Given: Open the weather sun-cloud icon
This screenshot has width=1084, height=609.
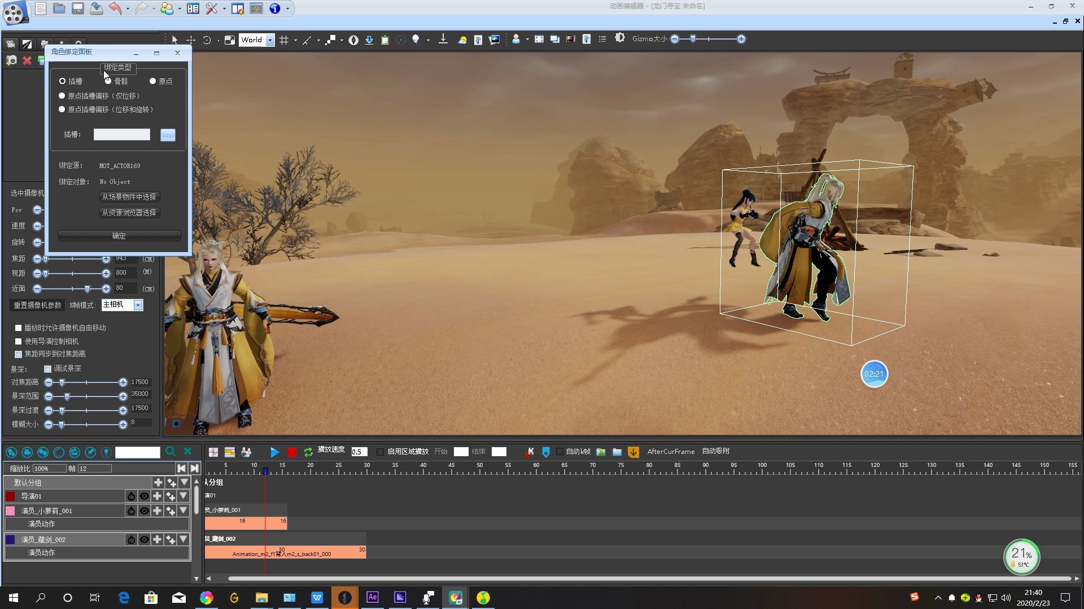Looking at the screenshot, I should (462, 39).
